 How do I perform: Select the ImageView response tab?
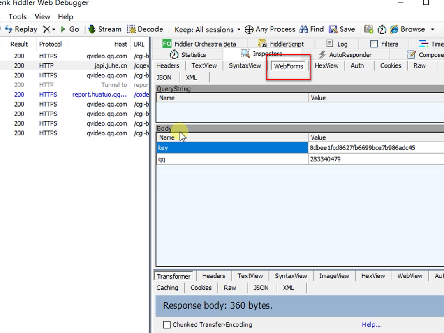334,276
